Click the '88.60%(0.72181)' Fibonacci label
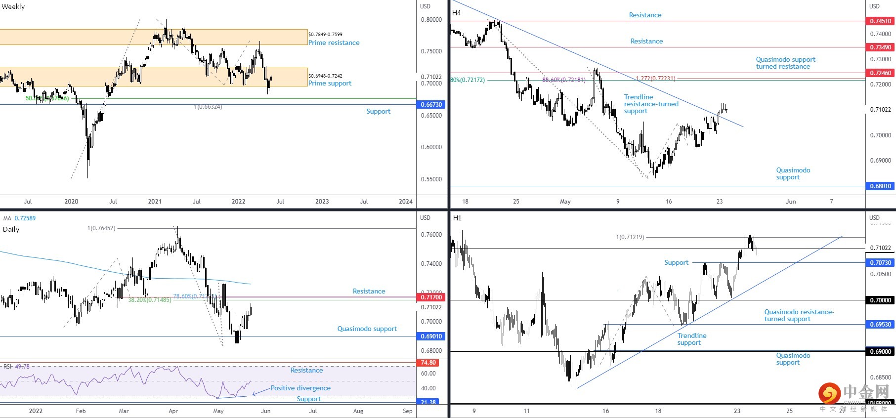Image resolution: width=896 pixels, height=418 pixels. [564, 80]
